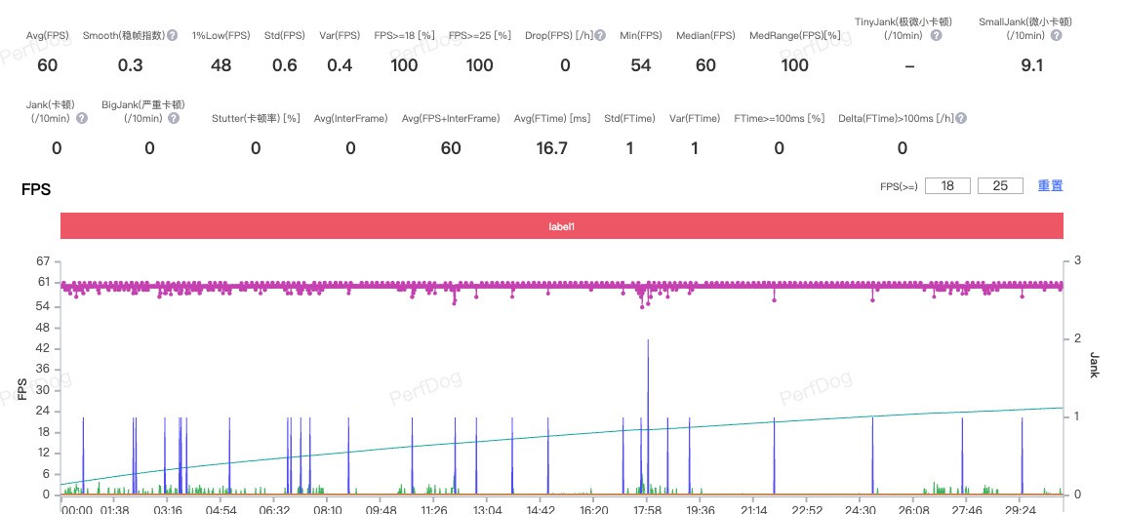
Task: Focus the FPS threshold field showing 25
Action: coord(1000,185)
